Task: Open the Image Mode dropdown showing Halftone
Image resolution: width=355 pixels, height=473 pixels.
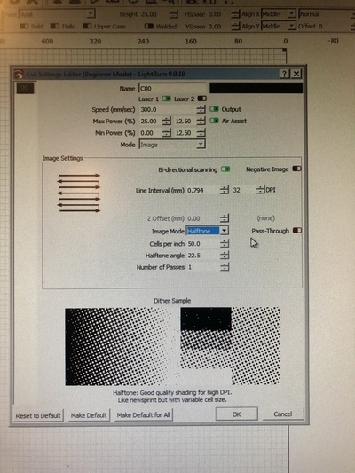Action: (207, 231)
